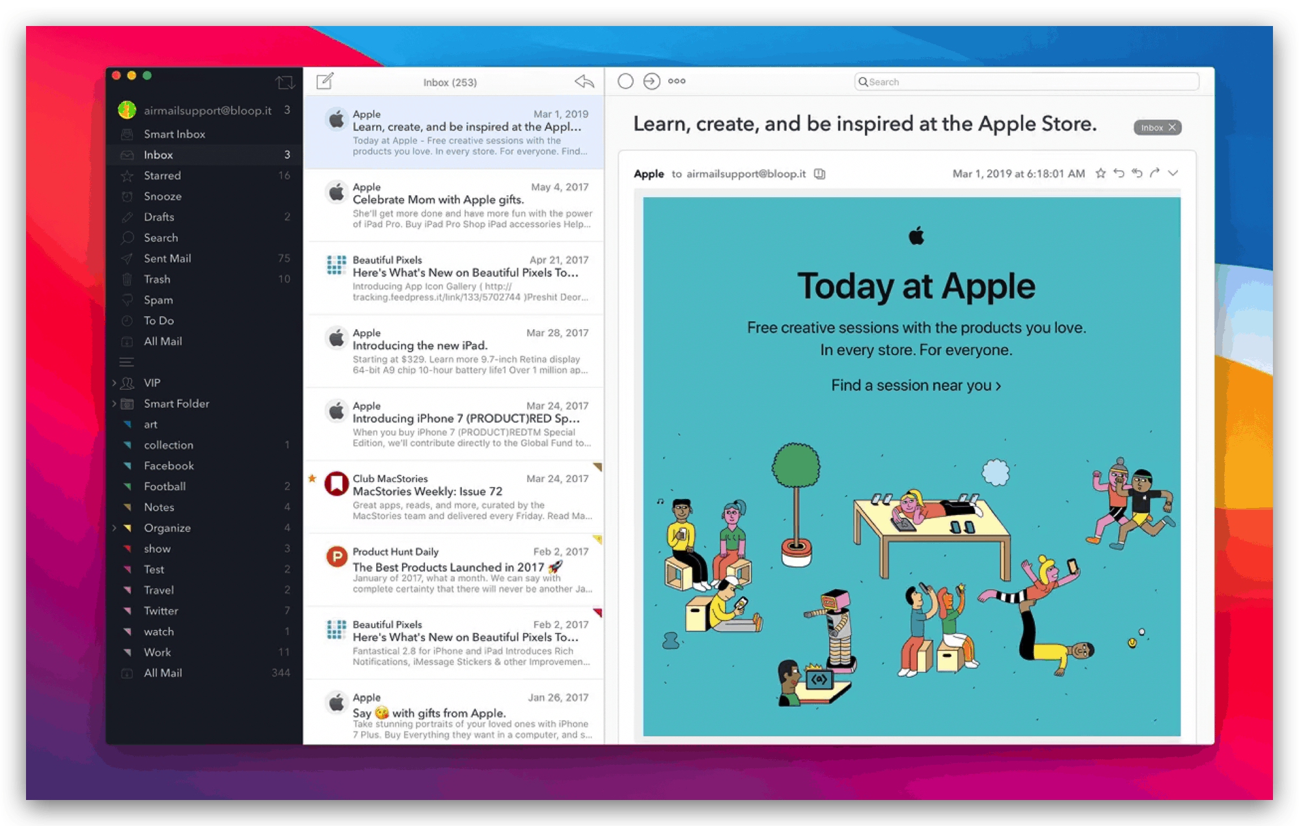The width and height of the screenshot is (1299, 826).
Task: Click the 'Find a session near you' link
Action: point(916,385)
